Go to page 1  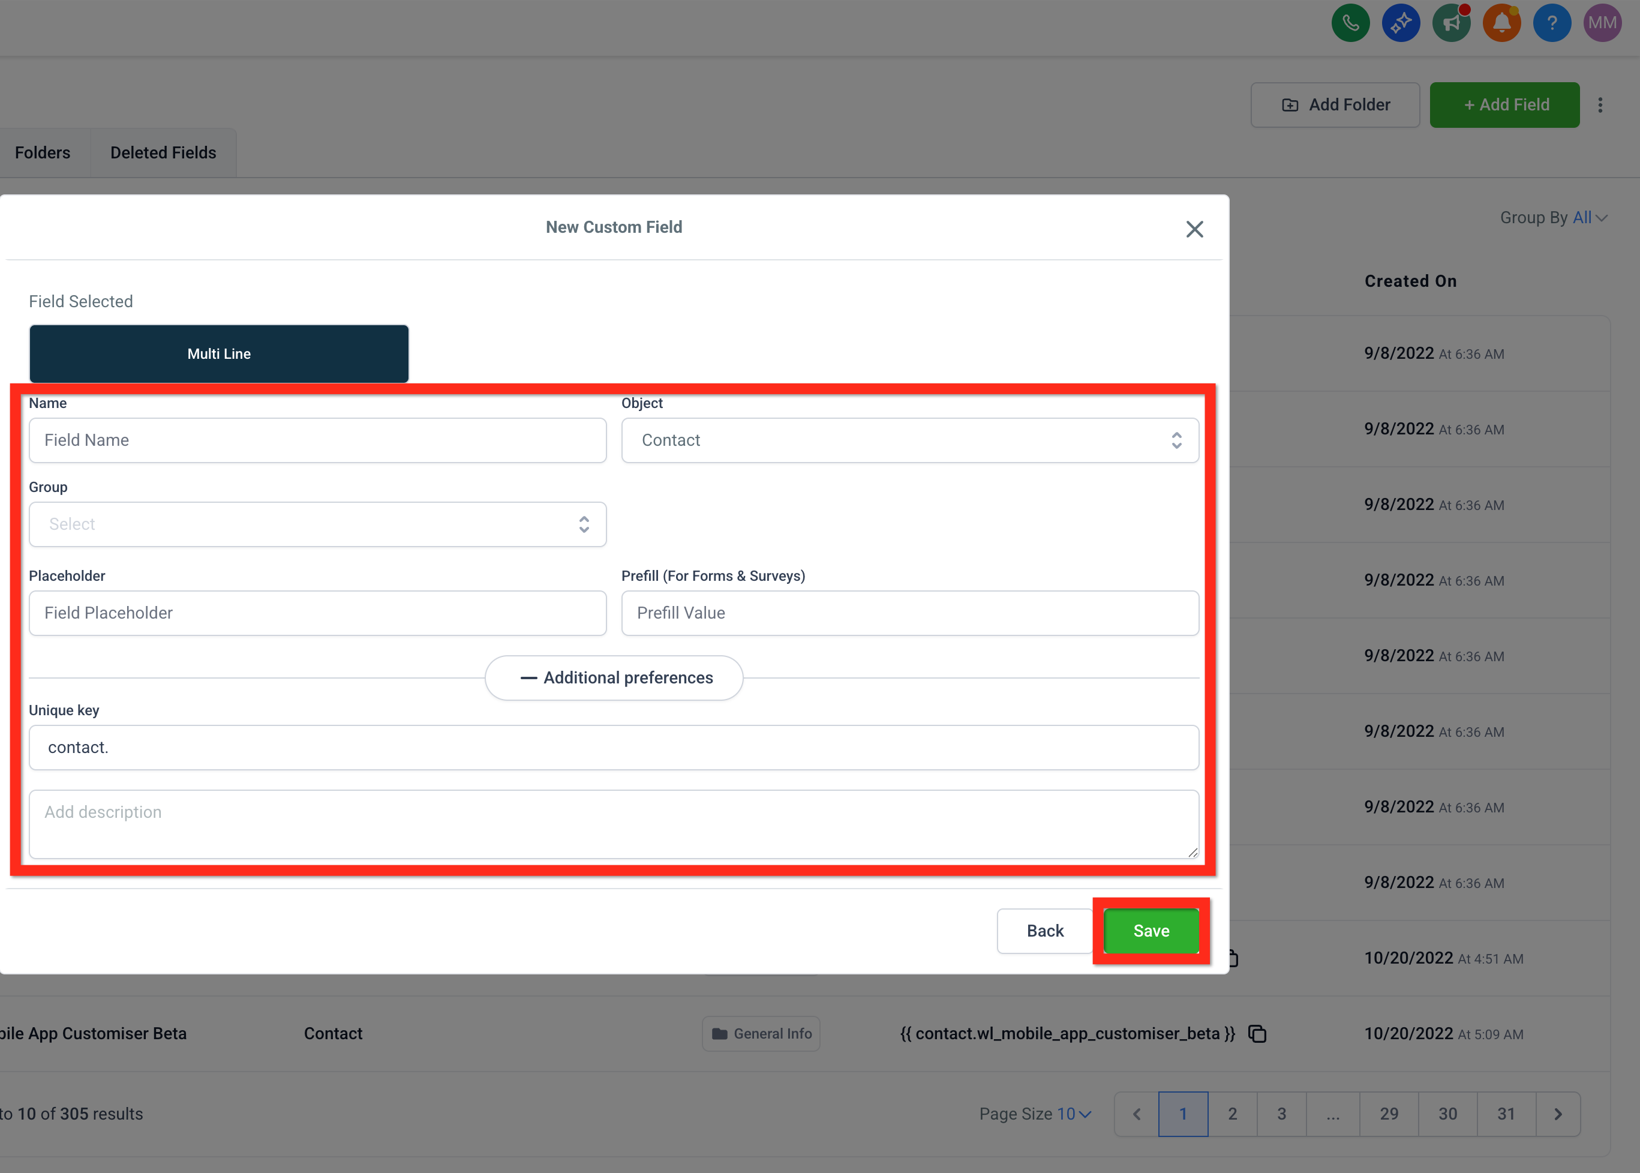1183,1114
